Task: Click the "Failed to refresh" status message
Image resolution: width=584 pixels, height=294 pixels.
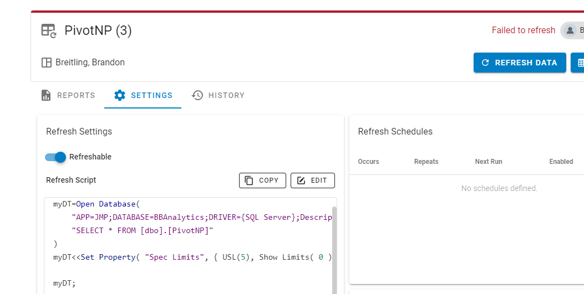Action: [523, 30]
